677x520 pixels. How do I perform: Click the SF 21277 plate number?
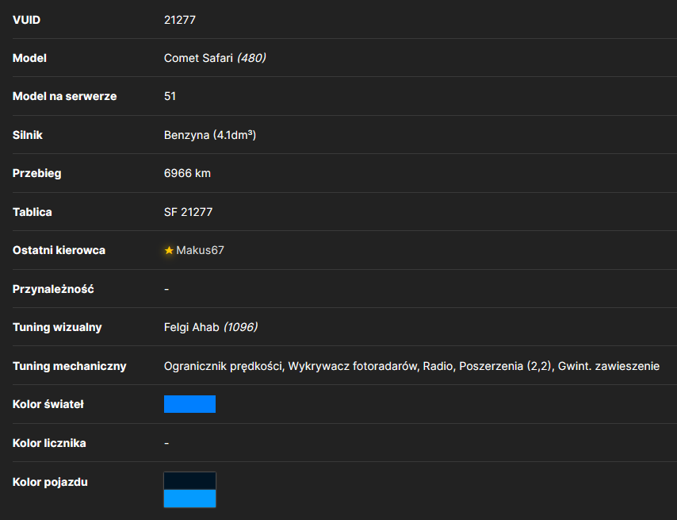pyautogui.click(x=188, y=212)
